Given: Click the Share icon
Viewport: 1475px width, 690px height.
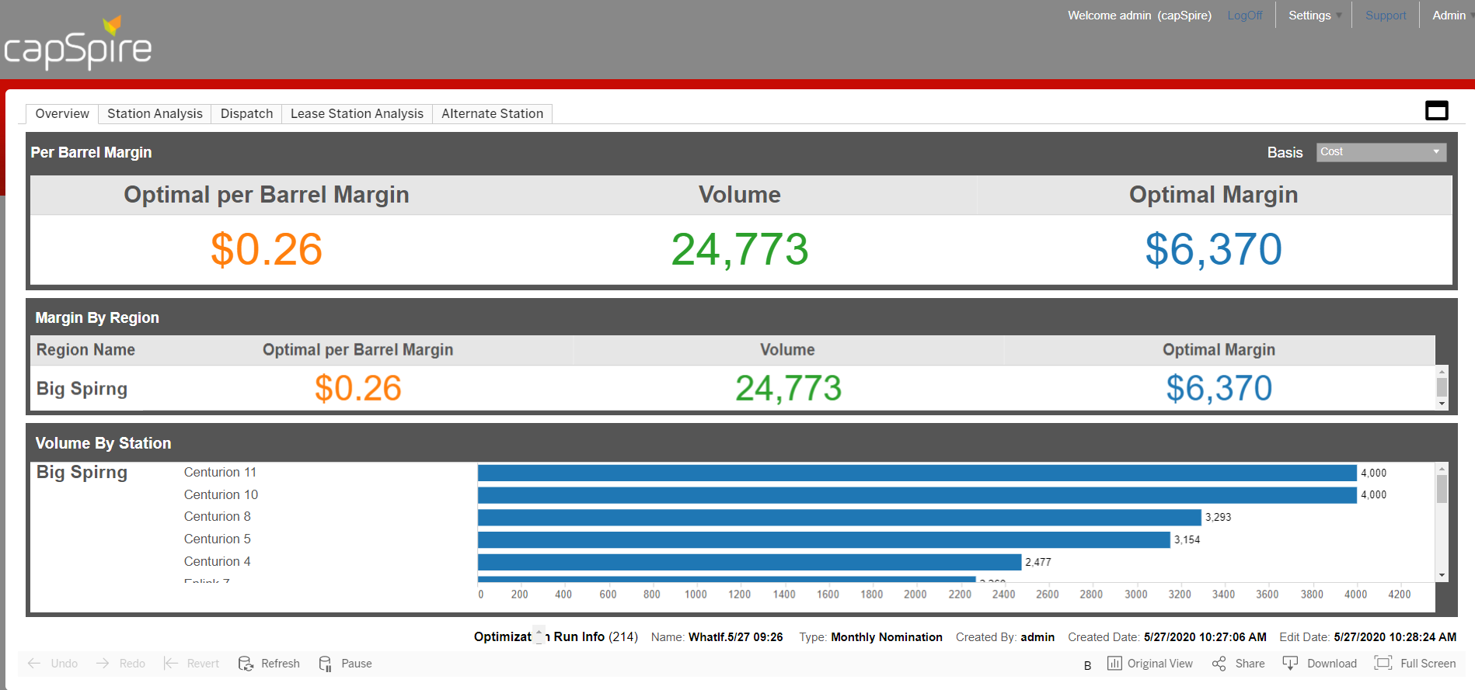Looking at the screenshot, I should pyautogui.click(x=1219, y=664).
